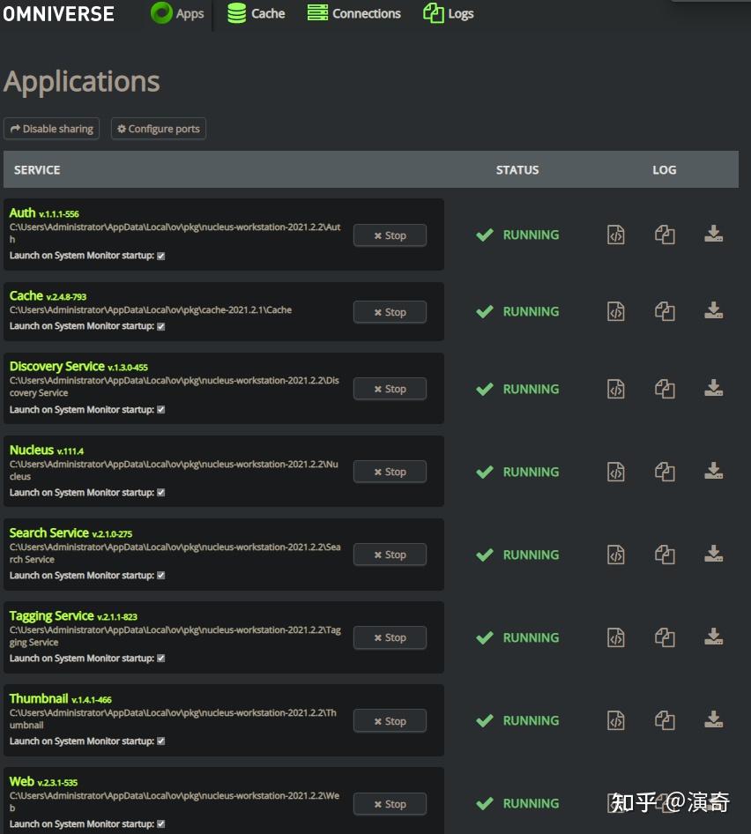The height and width of the screenshot is (834, 751).
Task: Open the Thumbnail service log viewer icon
Action: coord(616,721)
